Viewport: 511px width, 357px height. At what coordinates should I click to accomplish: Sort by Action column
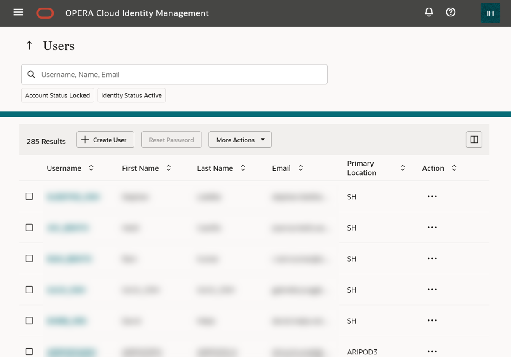coord(454,168)
